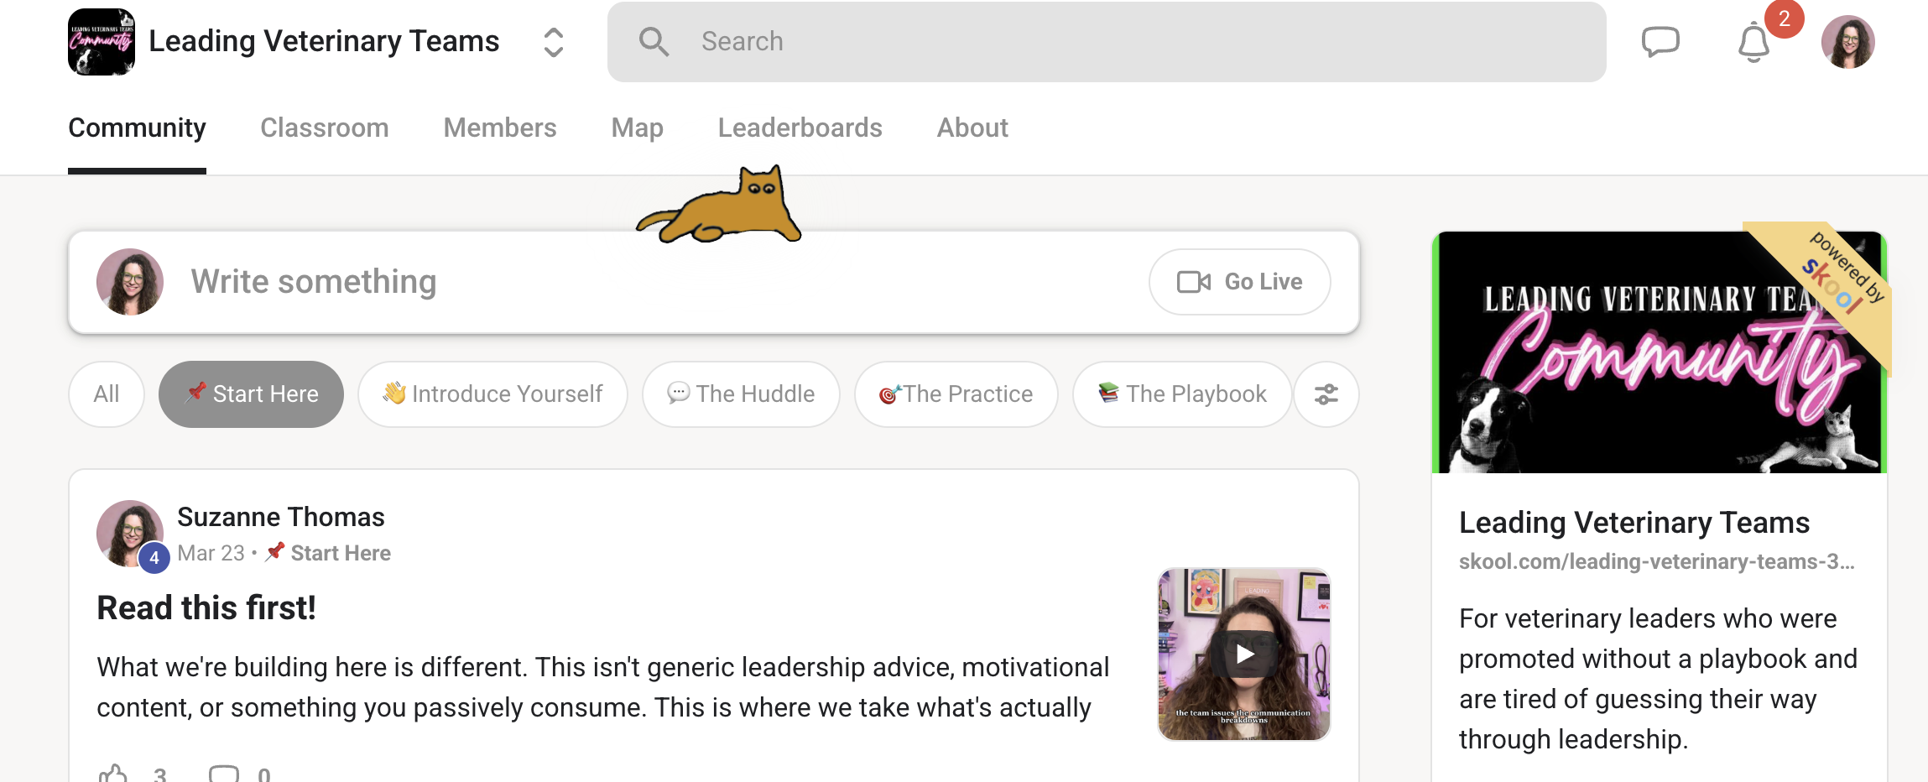Switch to the Community tab

point(137,128)
